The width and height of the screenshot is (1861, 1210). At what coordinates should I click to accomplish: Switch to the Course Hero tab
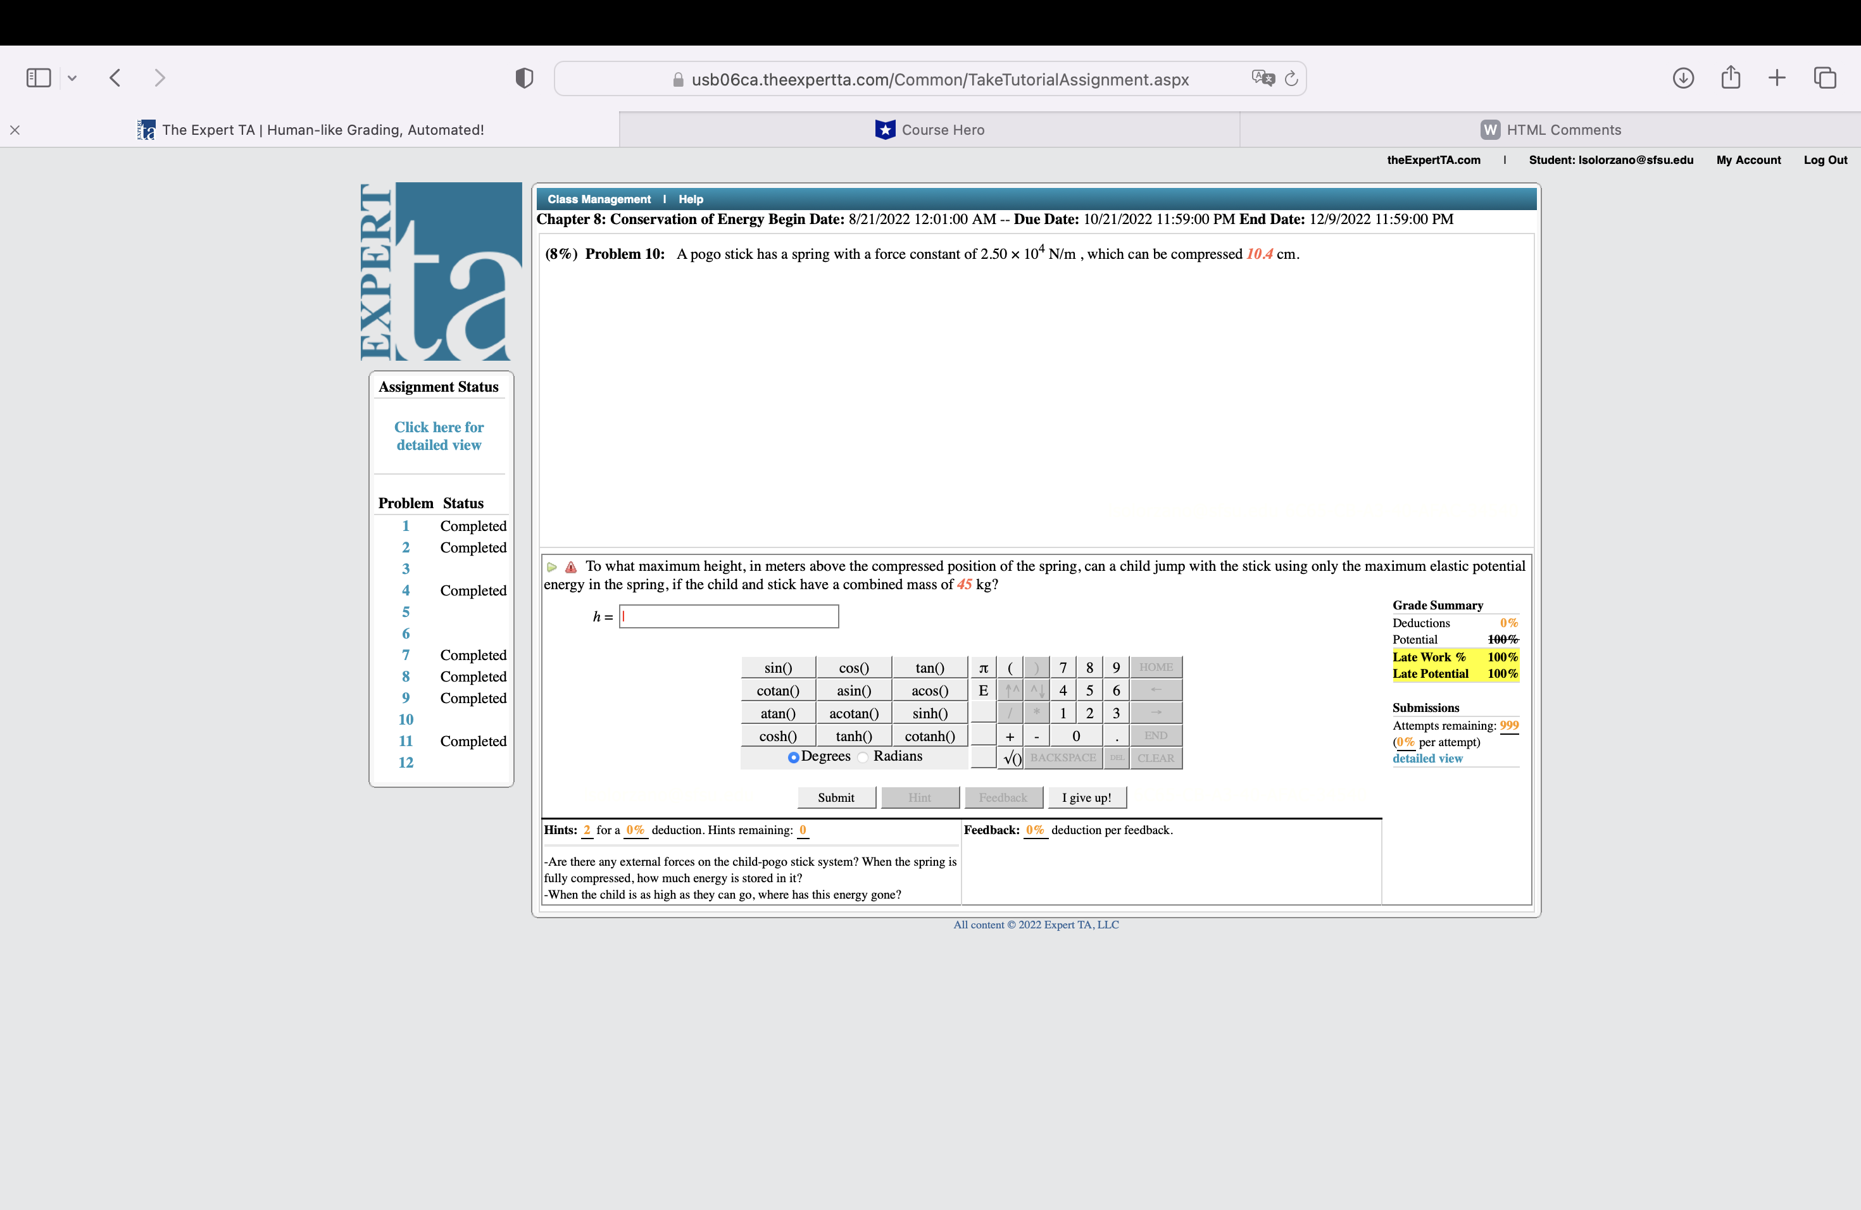[929, 129]
